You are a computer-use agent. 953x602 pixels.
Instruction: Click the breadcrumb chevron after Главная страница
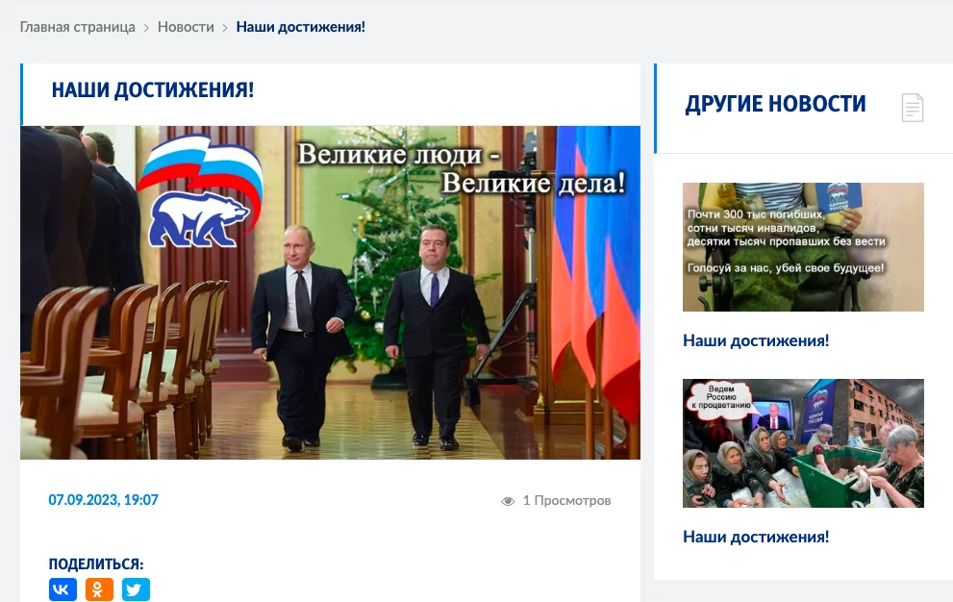[x=146, y=28]
